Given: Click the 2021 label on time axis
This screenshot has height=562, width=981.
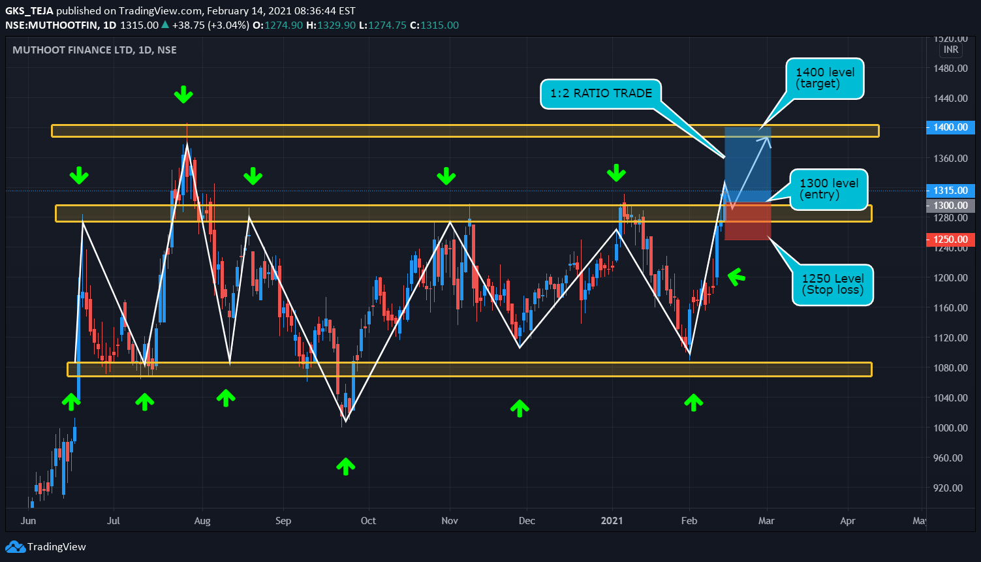Looking at the screenshot, I should (x=612, y=521).
